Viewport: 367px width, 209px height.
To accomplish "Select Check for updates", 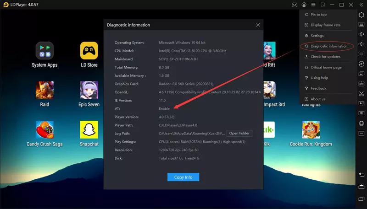I will [x=326, y=57].
